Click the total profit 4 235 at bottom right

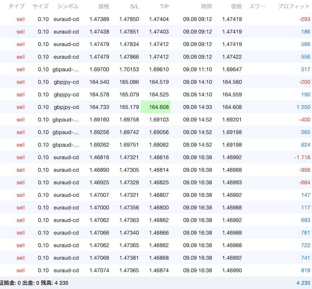(x=303, y=283)
